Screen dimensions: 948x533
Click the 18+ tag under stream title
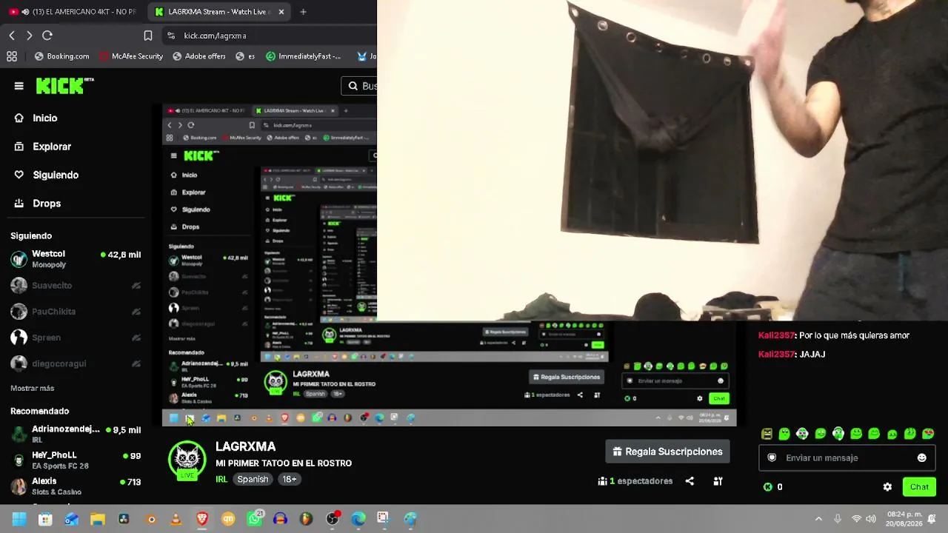(x=290, y=479)
